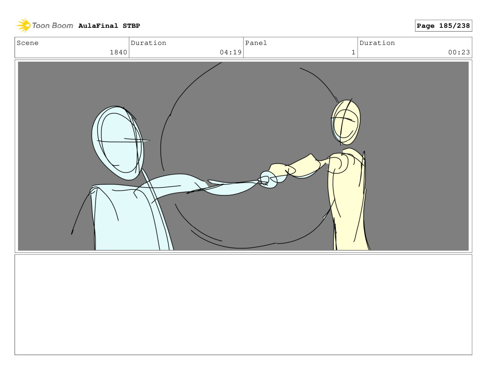The width and height of the screenshot is (487, 377).
Task: Select the panel duration value '00:23'
Action: click(459, 52)
